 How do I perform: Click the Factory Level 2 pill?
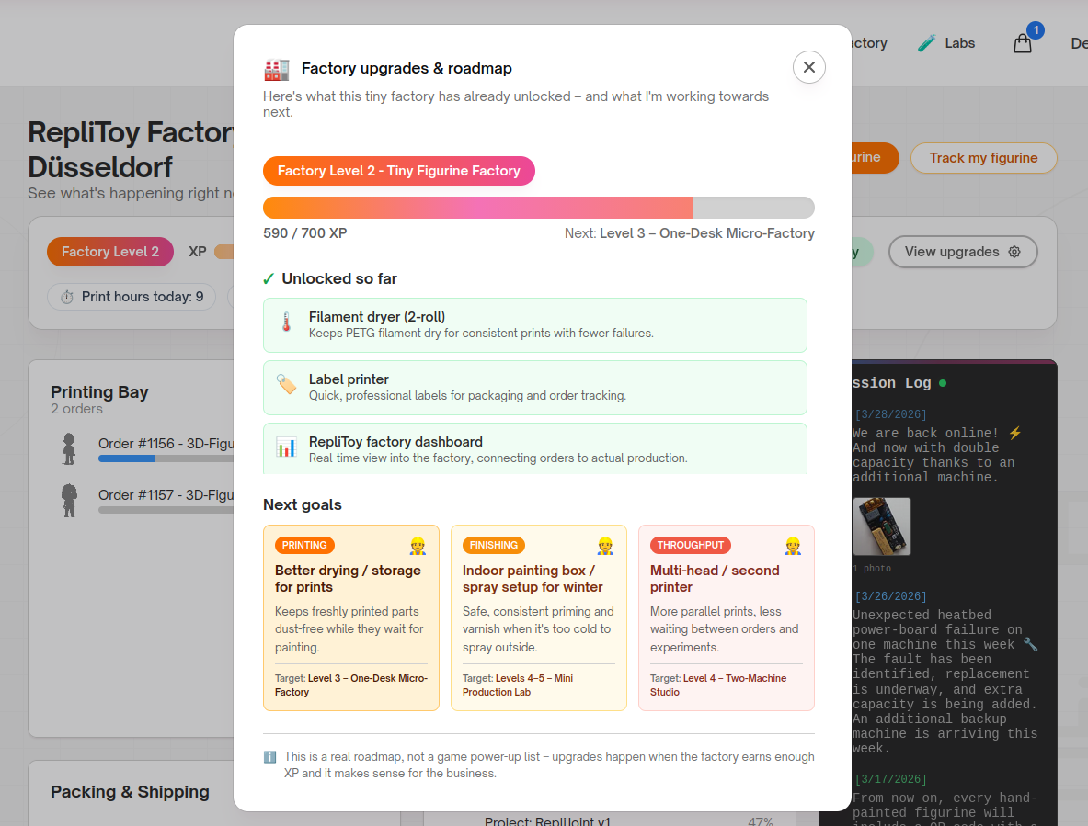click(x=109, y=251)
